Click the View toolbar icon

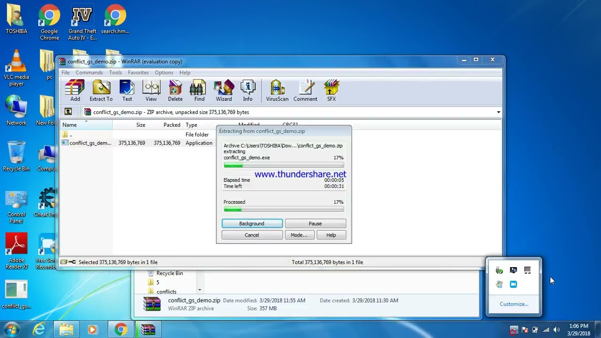tap(151, 91)
